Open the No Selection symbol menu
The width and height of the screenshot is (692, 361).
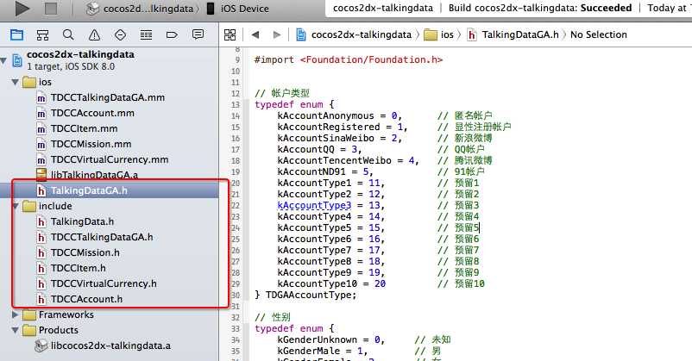coord(599,34)
